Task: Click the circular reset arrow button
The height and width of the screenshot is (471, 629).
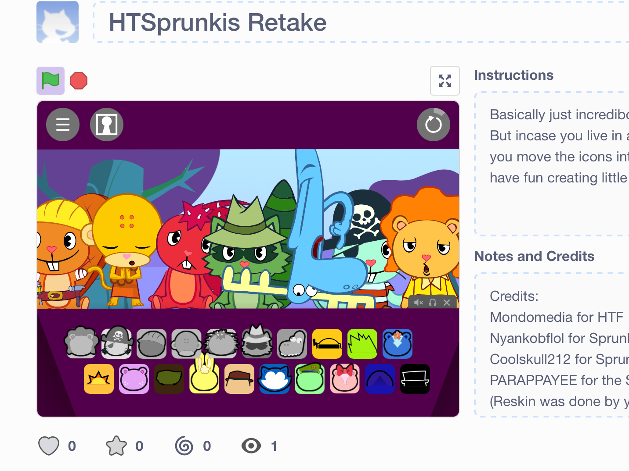Action: tap(434, 125)
